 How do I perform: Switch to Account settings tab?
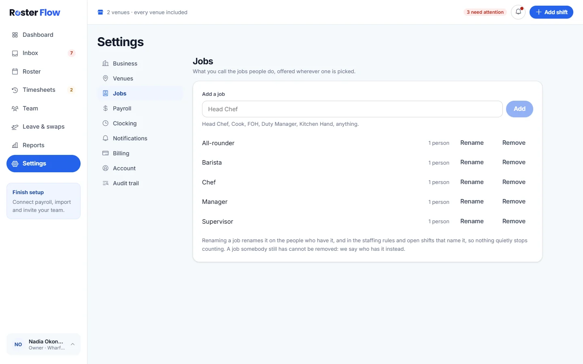(140, 168)
